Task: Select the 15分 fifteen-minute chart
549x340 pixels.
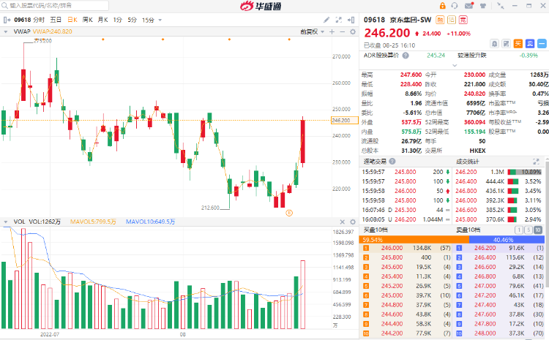Action: click(x=148, y=20)
